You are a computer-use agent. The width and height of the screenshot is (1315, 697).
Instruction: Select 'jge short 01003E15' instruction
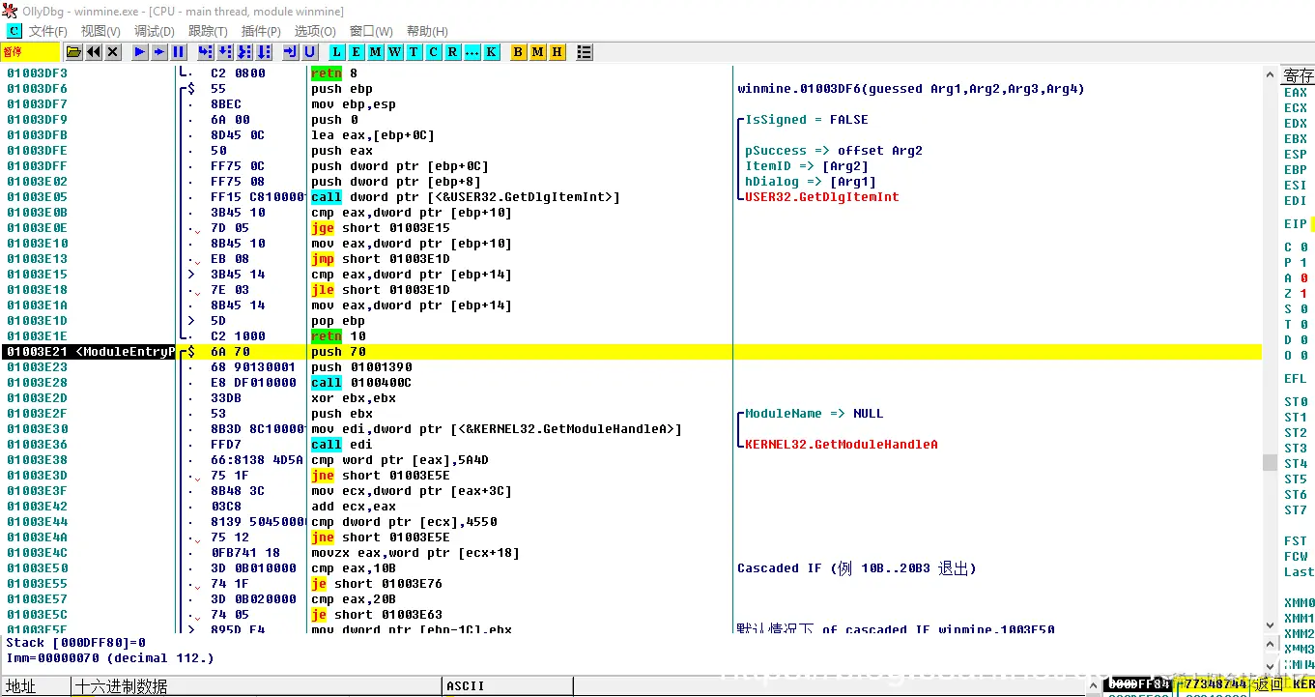tap(381, 228)
